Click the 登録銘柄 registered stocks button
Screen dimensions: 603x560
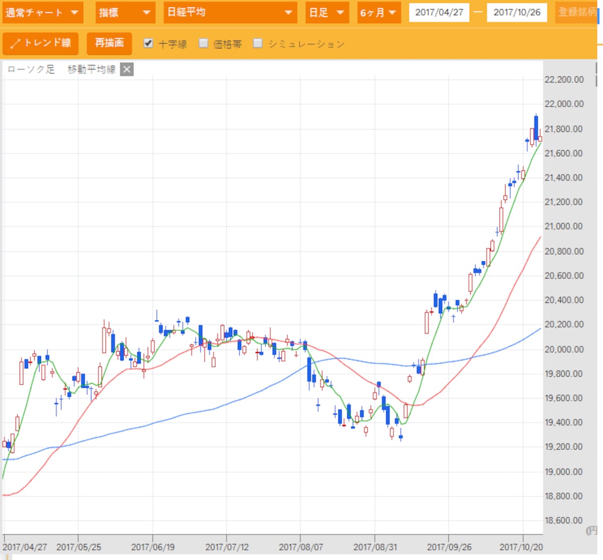pos(577,12)
